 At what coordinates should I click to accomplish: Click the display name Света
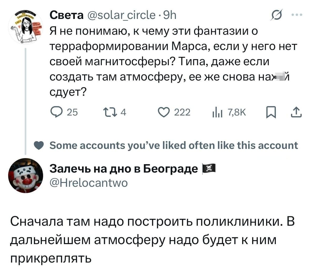click(66, 16)
